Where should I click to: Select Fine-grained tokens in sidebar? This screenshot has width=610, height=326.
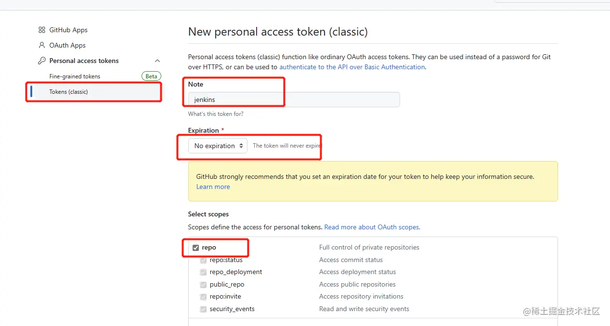75,76
